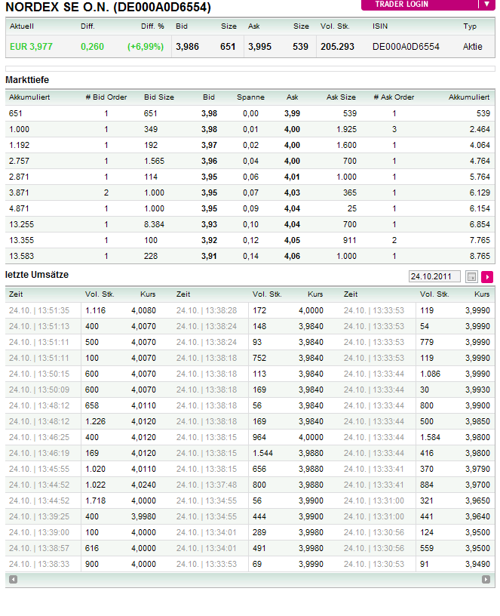Click the current price EUR 3,977
The width and height of the screenshot is (500, 616).
pos(31,47)
